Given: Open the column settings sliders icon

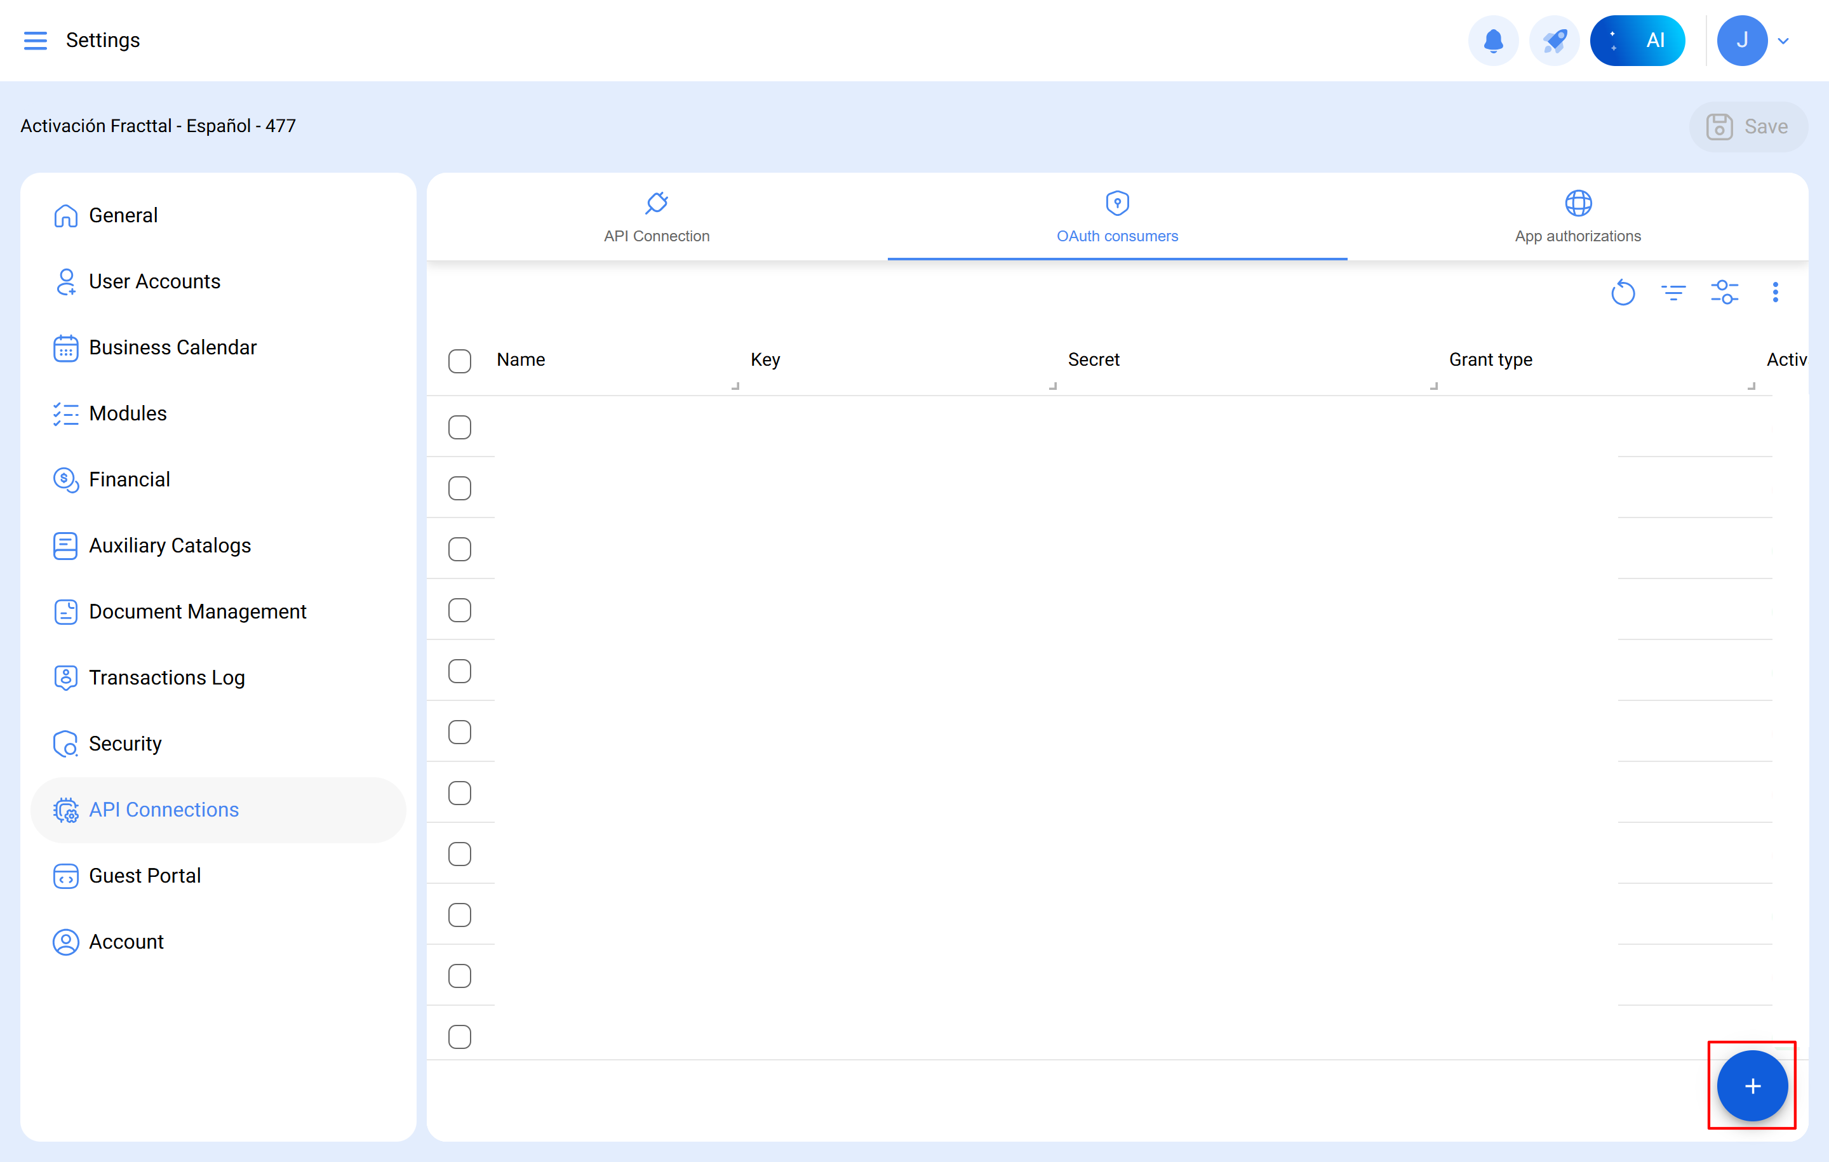Looking at the screenshot, I should 1724,292.
